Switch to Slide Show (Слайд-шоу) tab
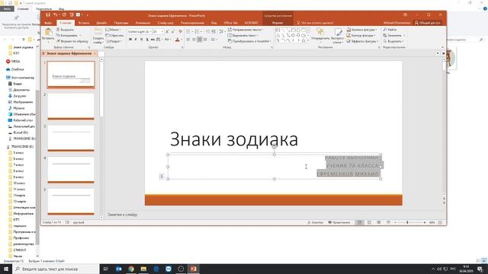 [x=165, y=23]
